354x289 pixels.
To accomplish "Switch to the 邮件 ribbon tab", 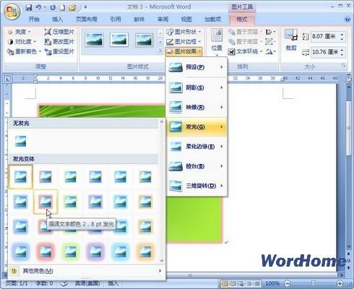I will click(139, 20).
